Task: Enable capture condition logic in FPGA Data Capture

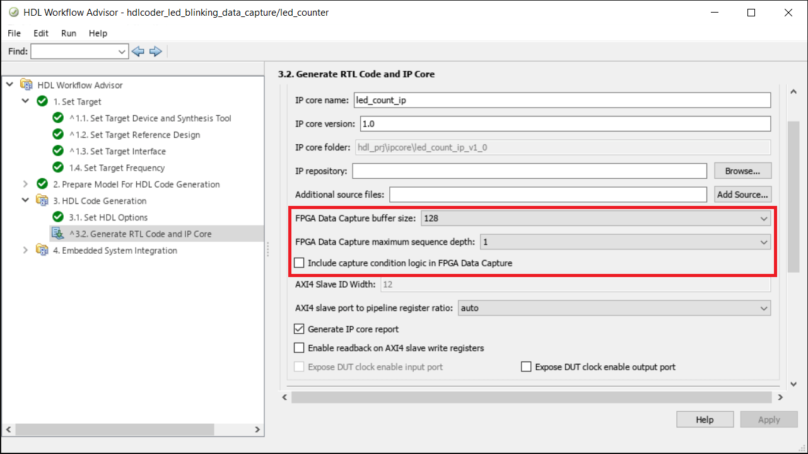Action: coord(299,263)
